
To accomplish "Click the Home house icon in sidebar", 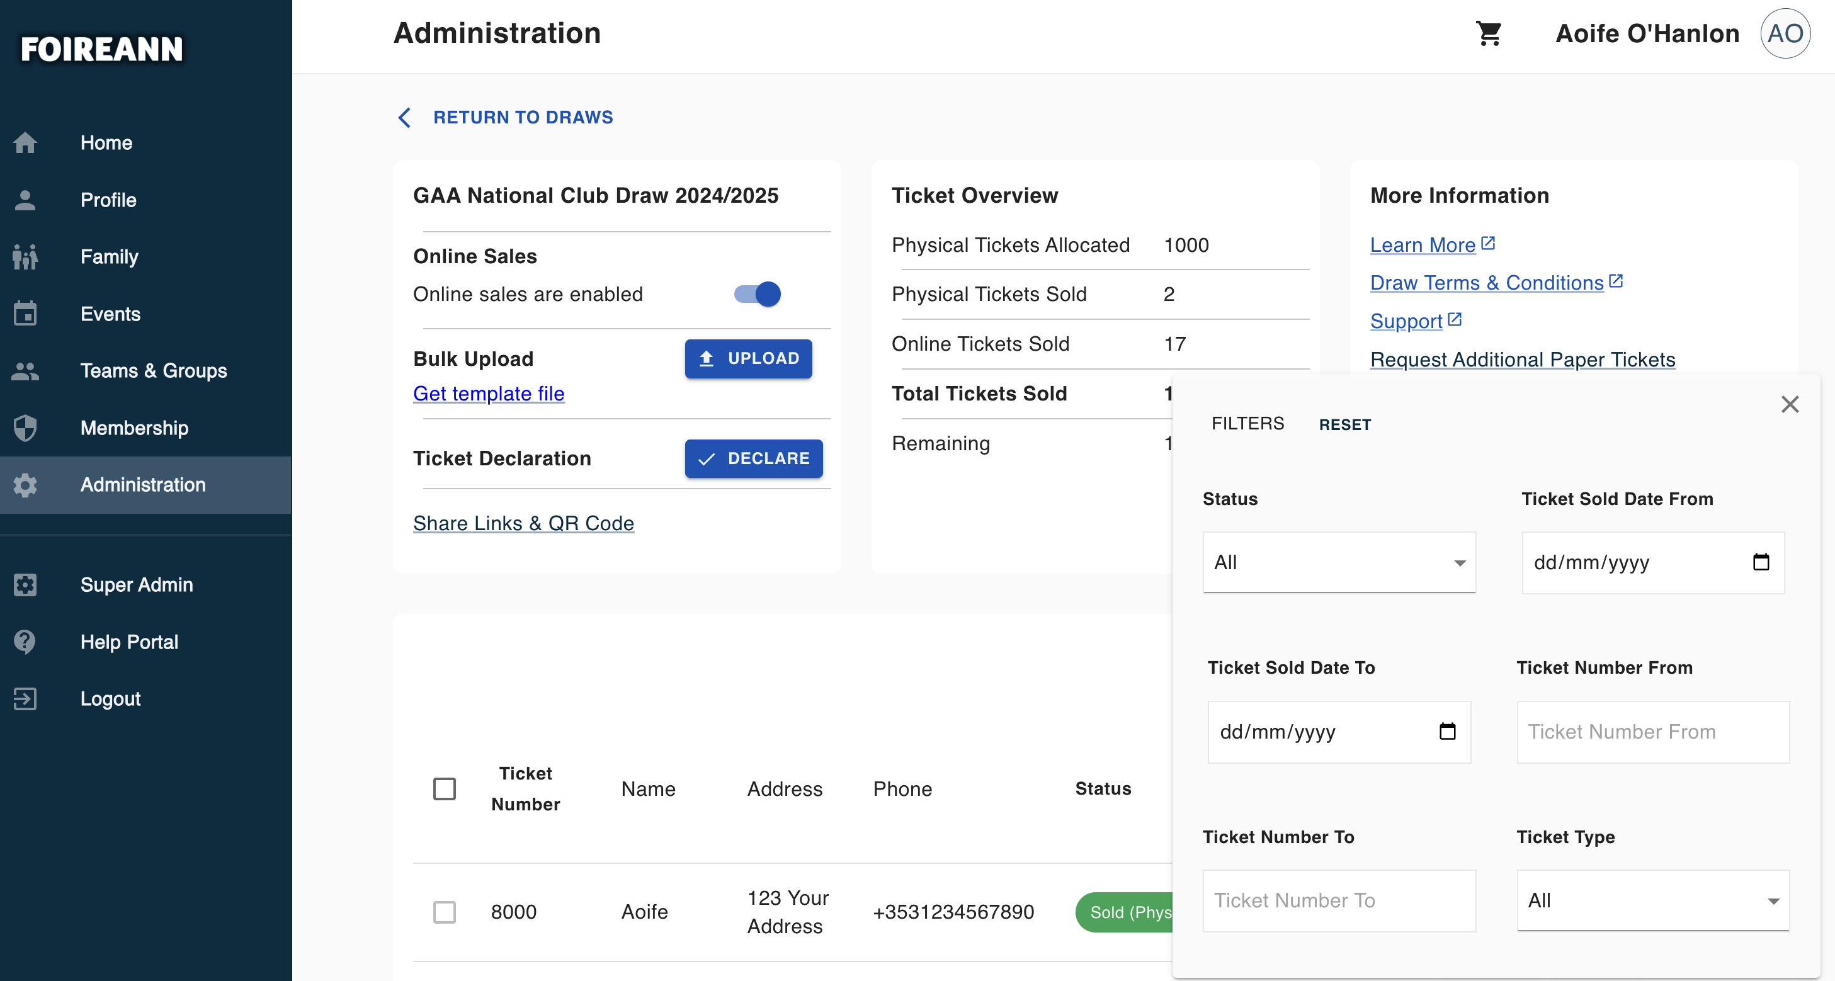I will [x=25, y=142].
